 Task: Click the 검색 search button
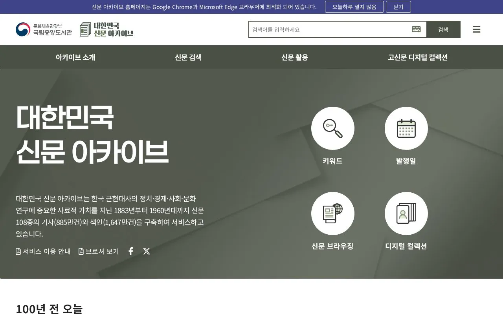443,29
